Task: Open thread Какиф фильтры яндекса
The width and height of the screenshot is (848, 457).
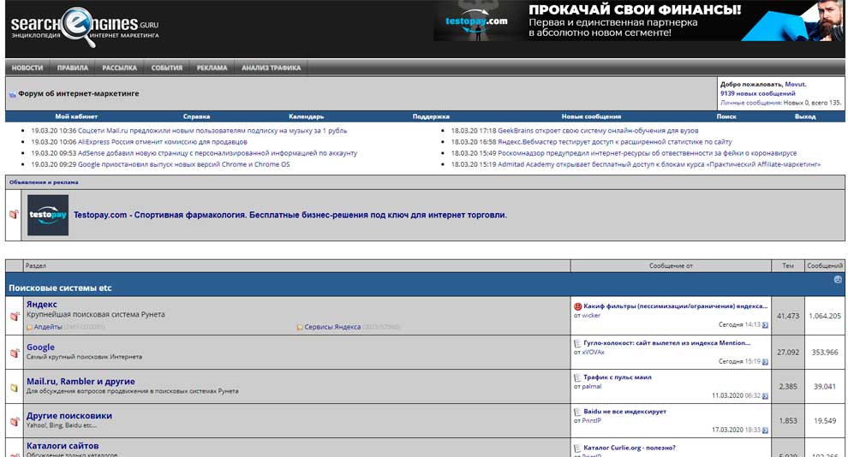Action: [676, 306]
